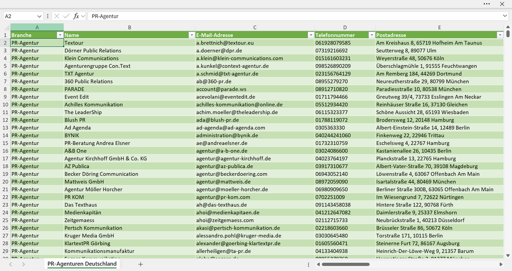Open the Telefonnummer filter dropdown
512x271 pixels.
[x=372, y=35]
